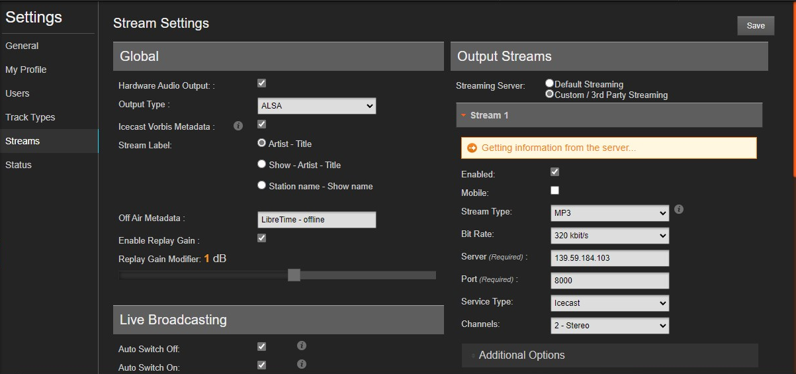Viewport: 796px width, 374px height.
Task: Click info icon for Auto Switch Off
Action: [x=302, y=346]
